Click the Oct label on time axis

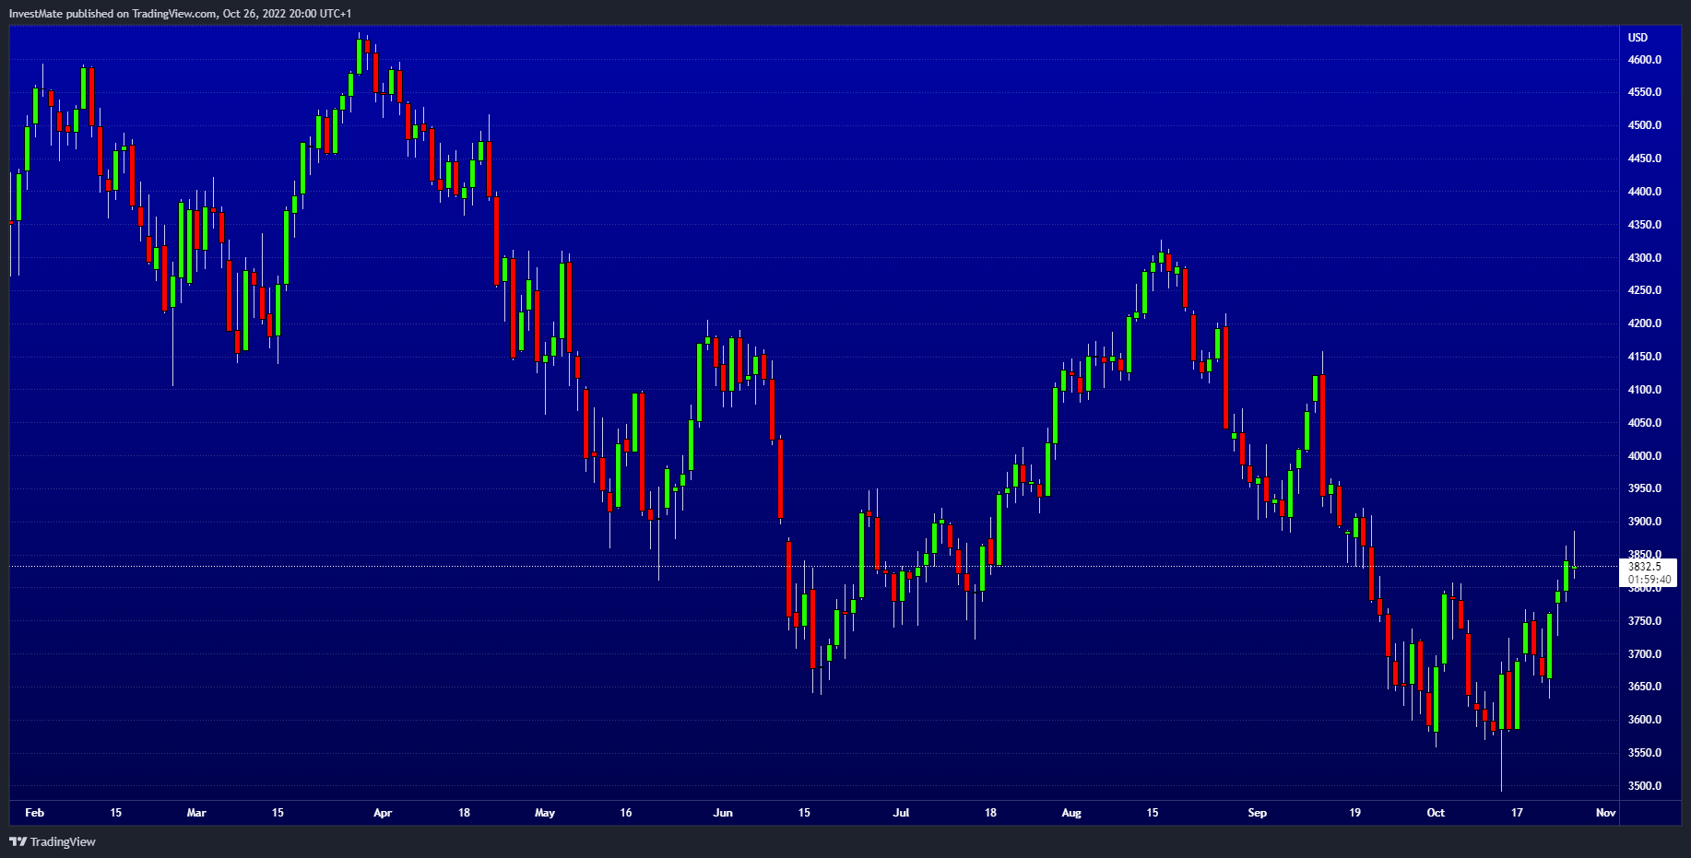pos(1436,813)
